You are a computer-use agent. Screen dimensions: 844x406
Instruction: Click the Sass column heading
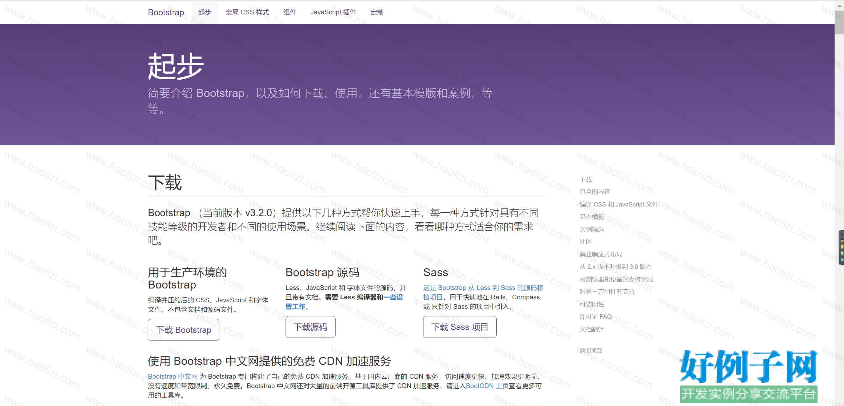pos(436,272)
